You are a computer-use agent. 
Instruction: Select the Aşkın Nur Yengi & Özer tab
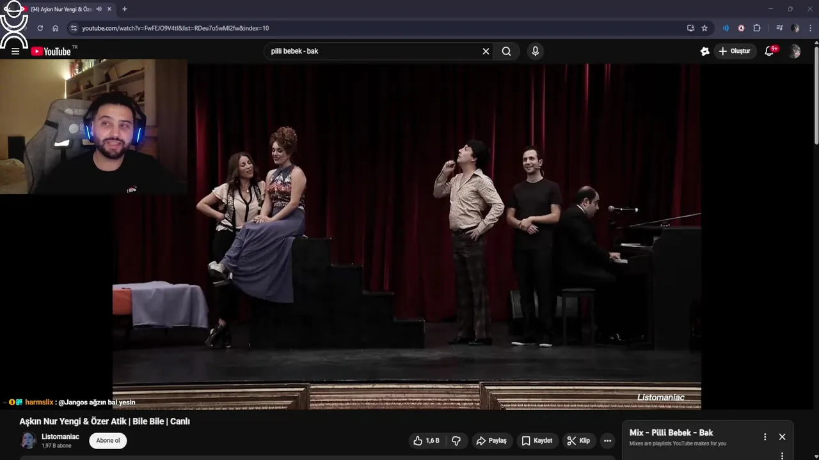pos(61,9)
